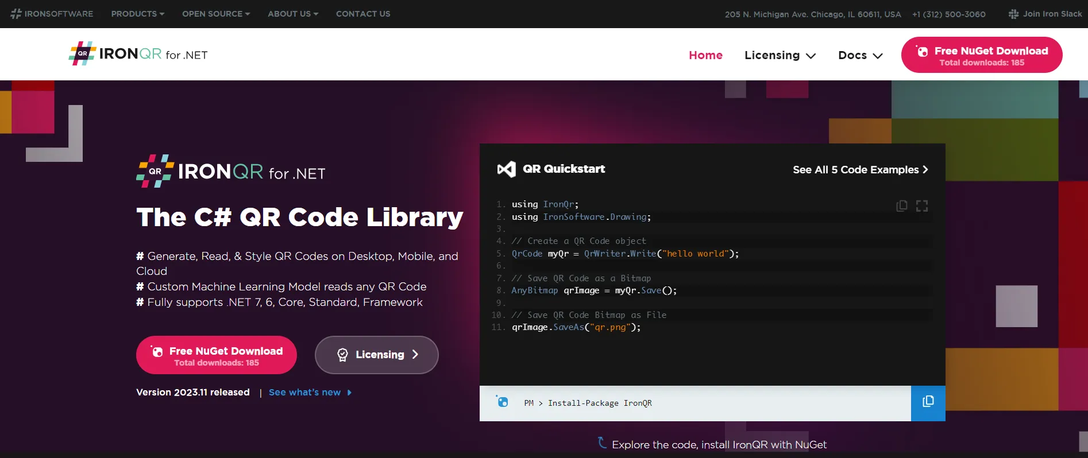Open the Contact Us page

(363, 14)
